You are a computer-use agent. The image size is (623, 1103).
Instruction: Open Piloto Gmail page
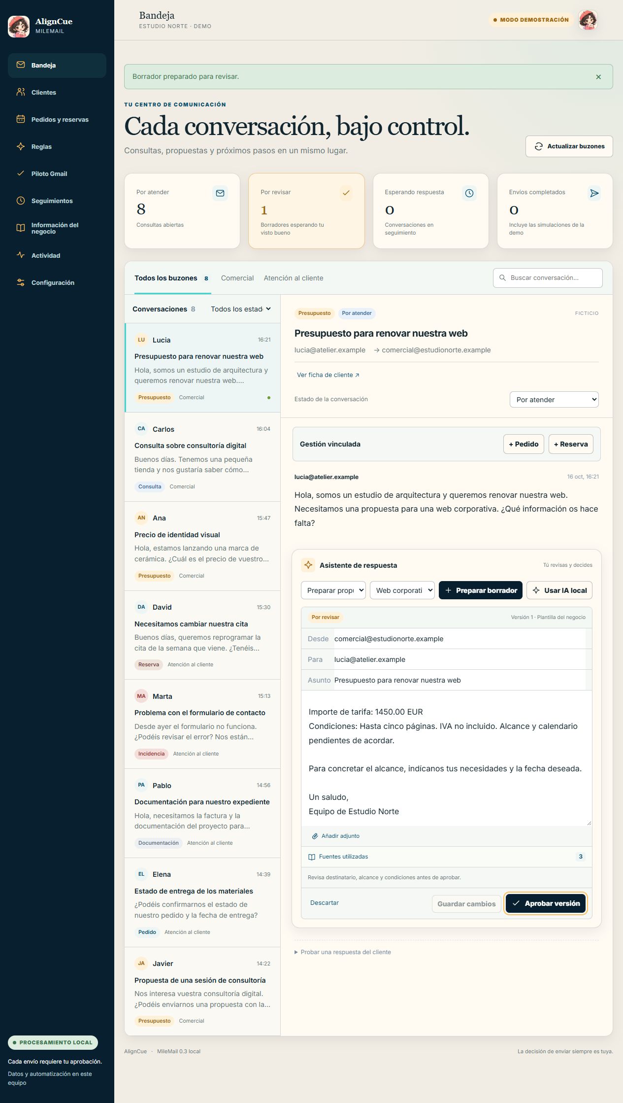tap(57, 173)
